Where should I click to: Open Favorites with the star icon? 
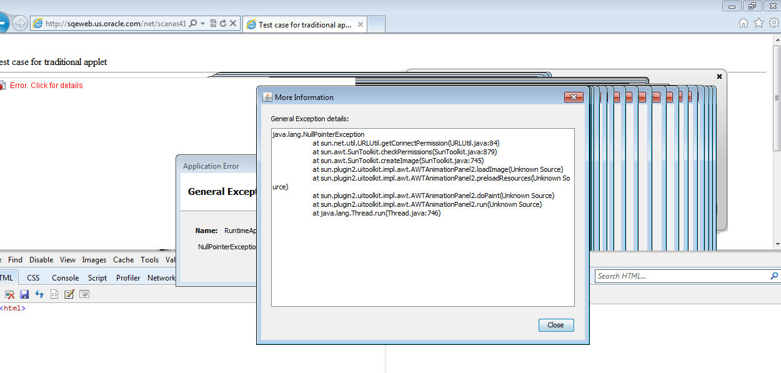point(759,23)
